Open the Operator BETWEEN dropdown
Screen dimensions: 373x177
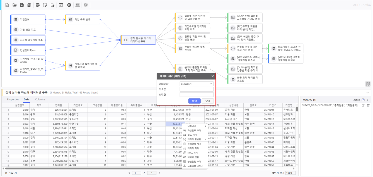[x=197, y=84]
